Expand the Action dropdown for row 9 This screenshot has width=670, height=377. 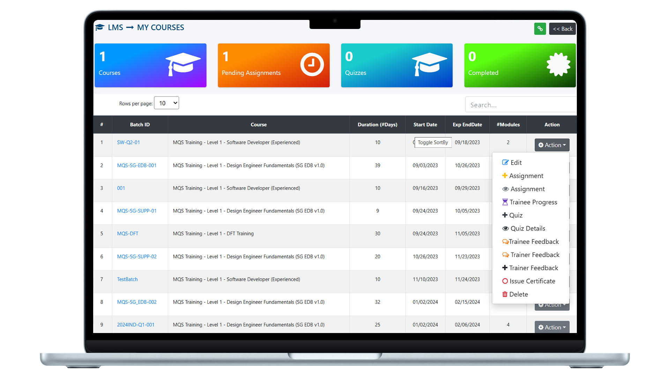(x=552, y=327)
